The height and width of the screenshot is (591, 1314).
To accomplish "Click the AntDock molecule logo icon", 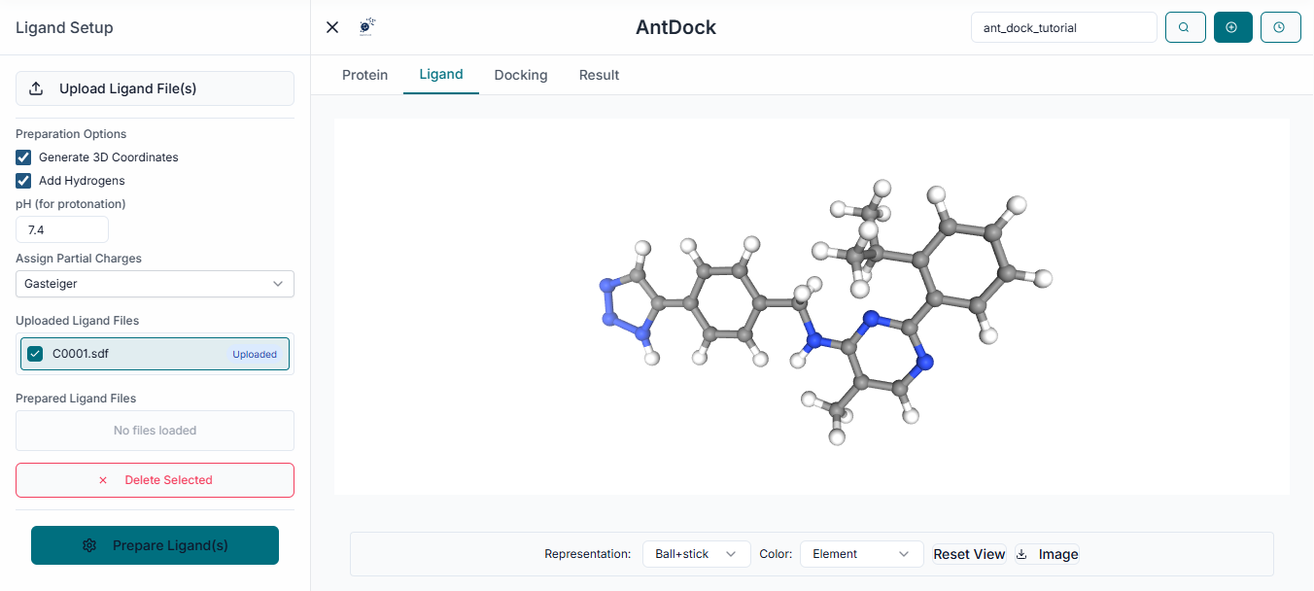I will 366,25.
